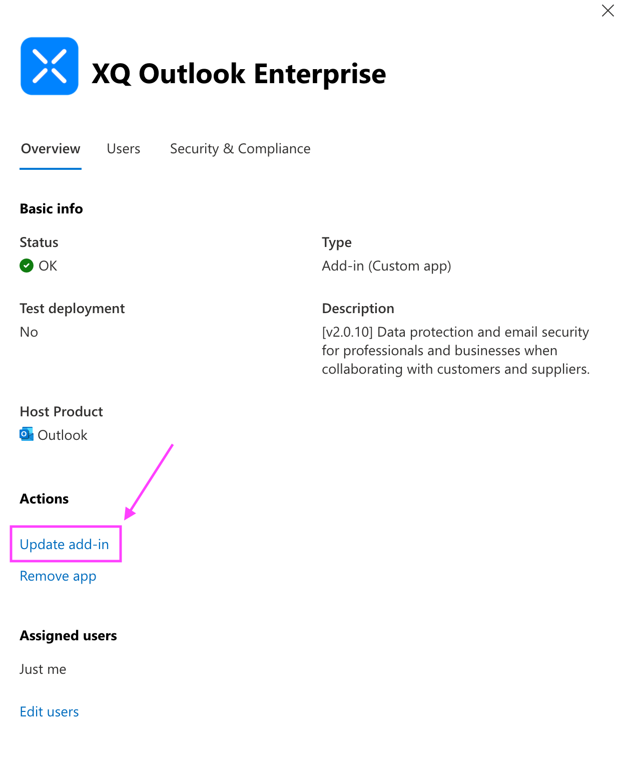
Task: Open the Overview tab
Action: tap(51, 149)
